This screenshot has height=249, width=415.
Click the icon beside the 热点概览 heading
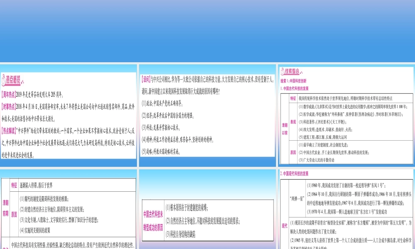pos(3,80)
